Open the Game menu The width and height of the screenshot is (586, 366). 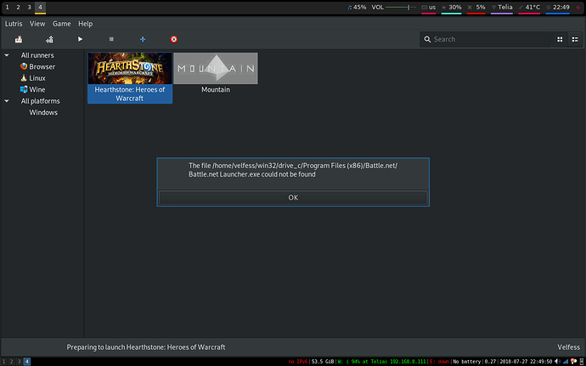coord(62,24)
